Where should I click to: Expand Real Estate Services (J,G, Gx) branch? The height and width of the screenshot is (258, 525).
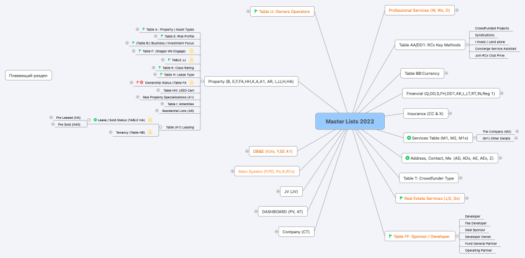tap(467, 198)
